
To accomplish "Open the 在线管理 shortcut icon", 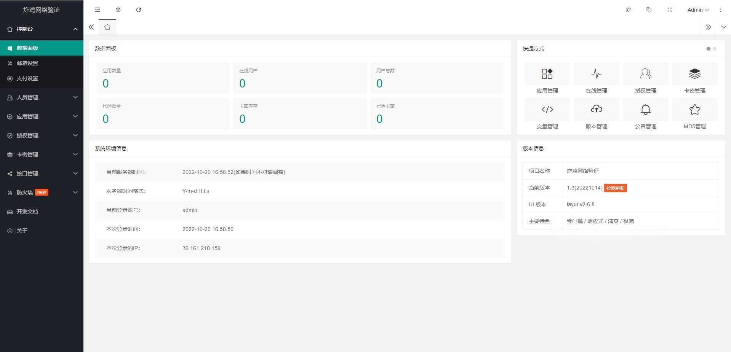I will [596, 73].
